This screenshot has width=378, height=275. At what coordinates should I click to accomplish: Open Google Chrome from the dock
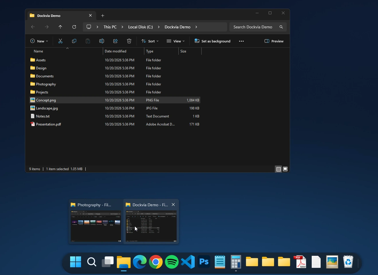tap(156, 262)
